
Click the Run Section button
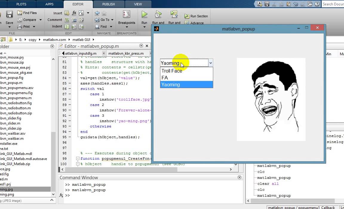(x=196, y=16)
